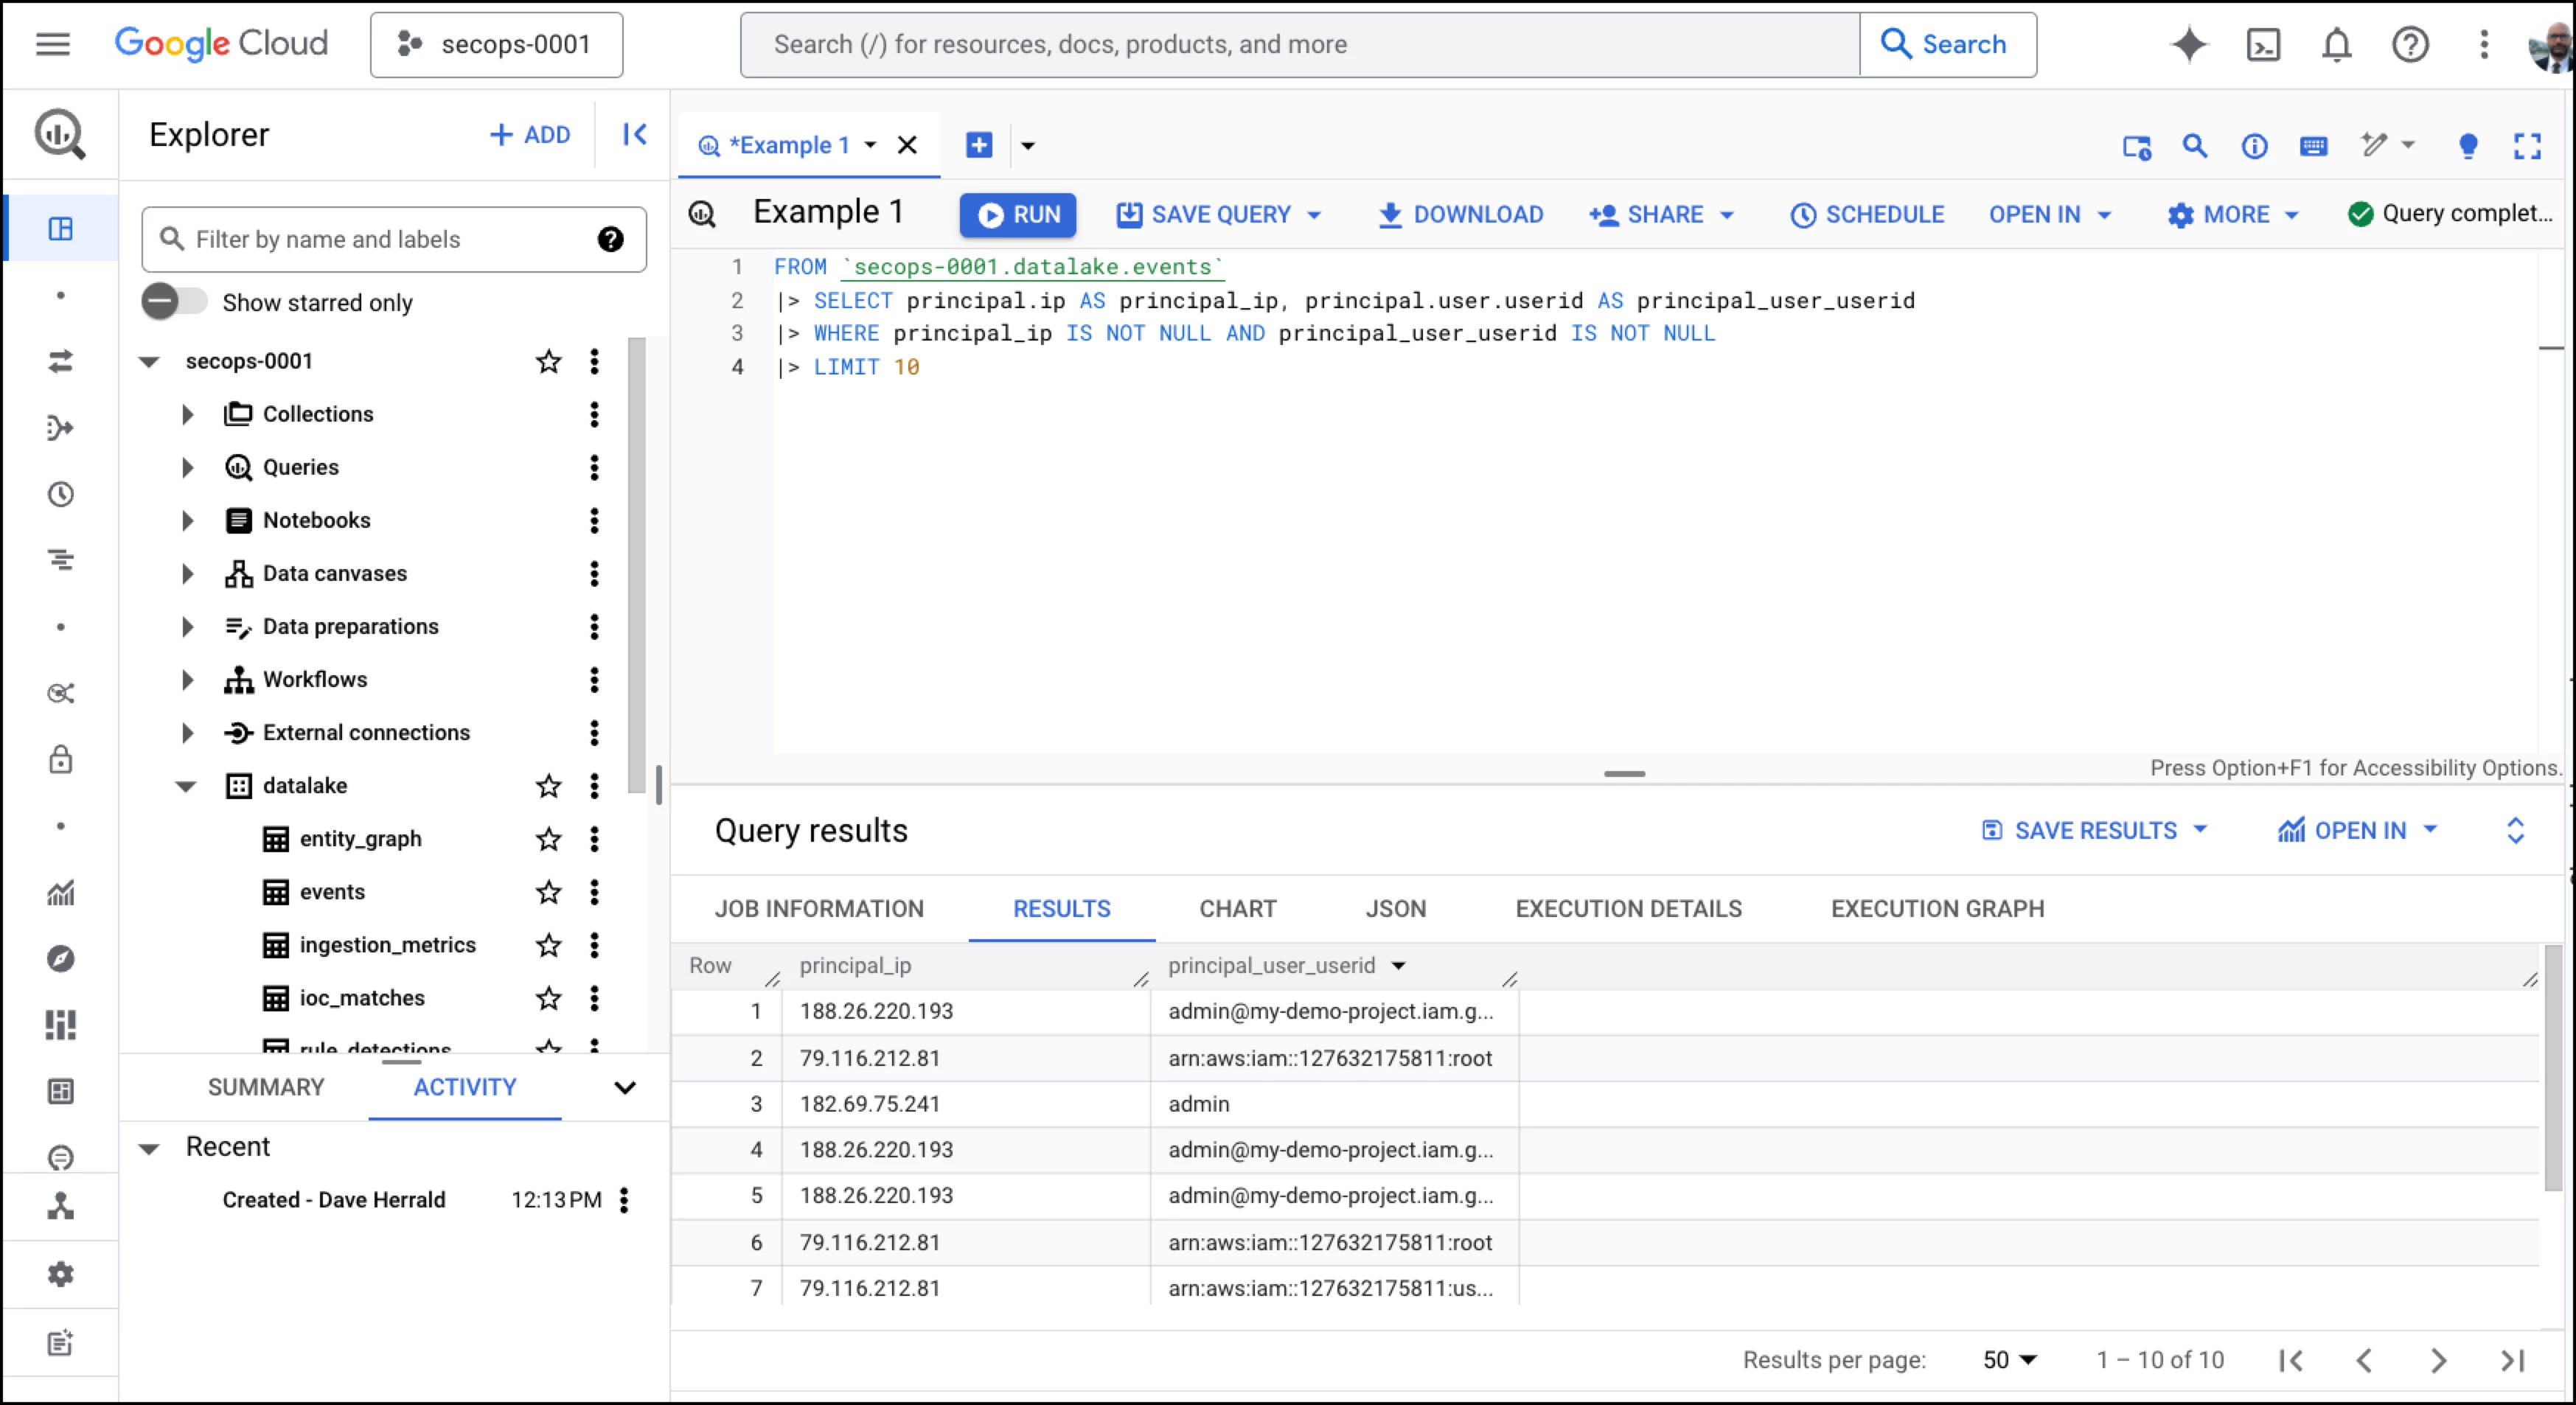Click the lightbulb tips icon
Image resolution: width=2576 pixels, height=1405 pixels.
pyautogui.click(x=2467, y=146)
